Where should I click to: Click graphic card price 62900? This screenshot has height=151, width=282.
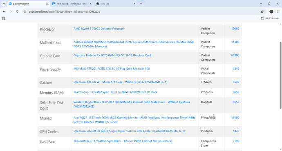(x=235, y=56)
